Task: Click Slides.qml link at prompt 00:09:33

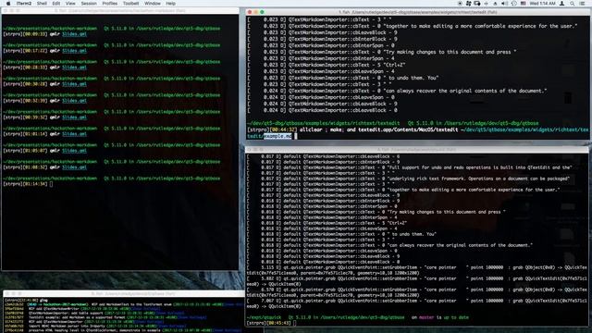Action: click(74, 34)
